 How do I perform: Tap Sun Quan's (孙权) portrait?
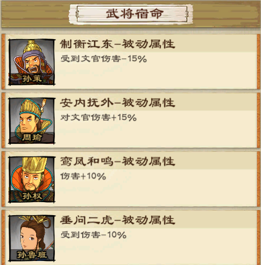point(32,179)
